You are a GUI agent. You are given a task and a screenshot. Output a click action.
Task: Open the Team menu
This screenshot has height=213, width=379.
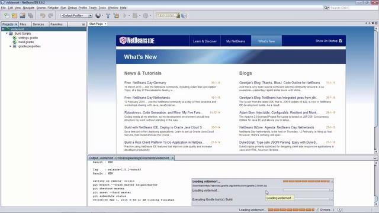pyautogui.click(x=92, y=8)
